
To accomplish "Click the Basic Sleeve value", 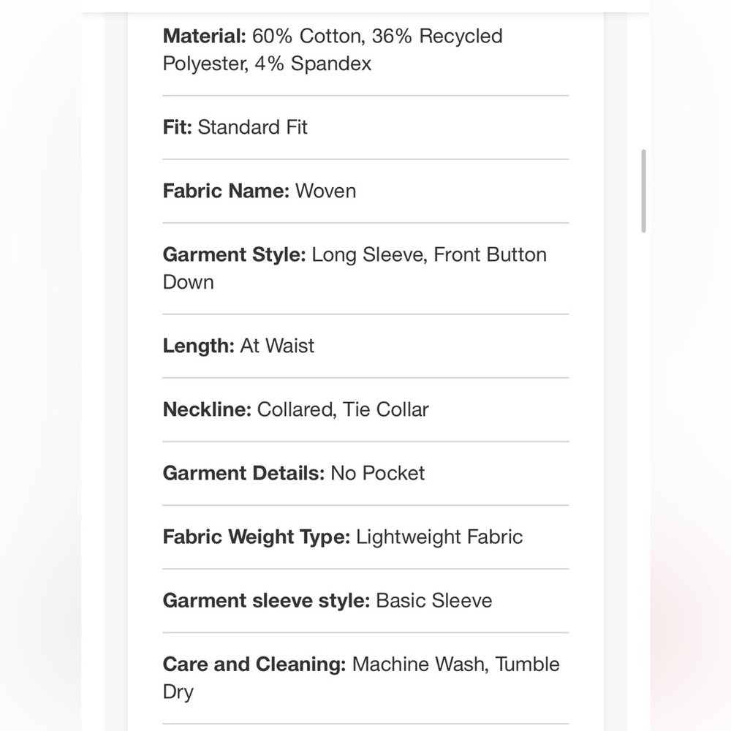I will pyautogui.click(x=434, y=600).
